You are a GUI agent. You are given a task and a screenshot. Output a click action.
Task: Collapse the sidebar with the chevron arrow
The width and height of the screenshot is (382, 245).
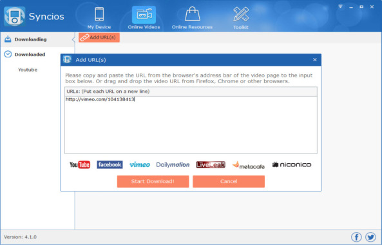tap(73, 39)
